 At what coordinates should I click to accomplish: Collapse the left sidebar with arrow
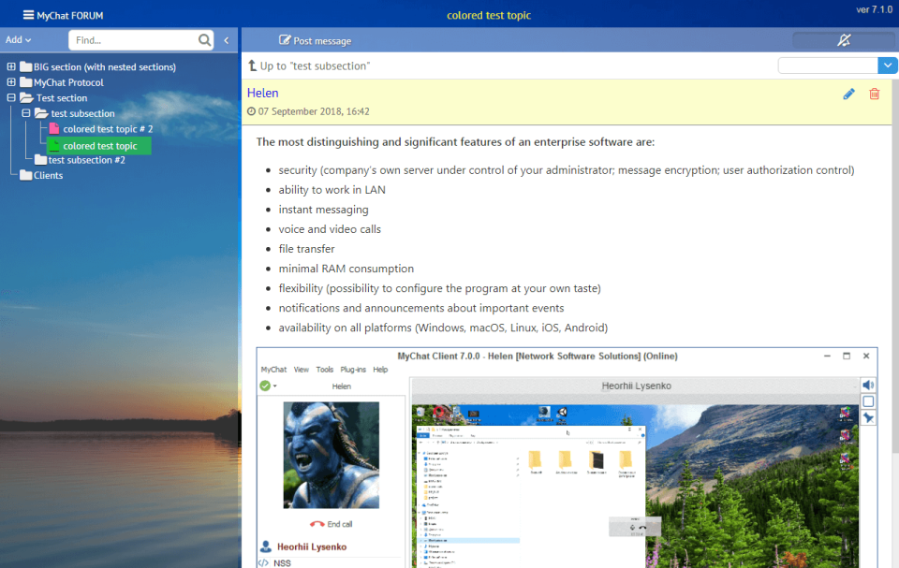click(x=227, y=40)
